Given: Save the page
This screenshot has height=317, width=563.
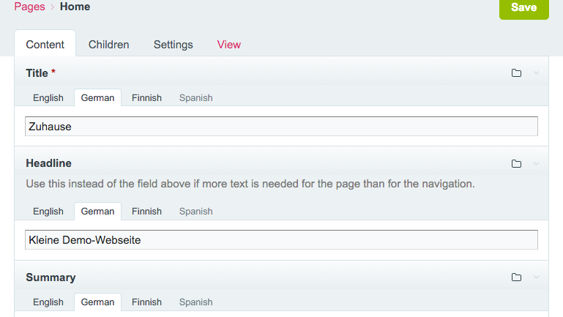Looking at the screenshot, I should 523,8.
